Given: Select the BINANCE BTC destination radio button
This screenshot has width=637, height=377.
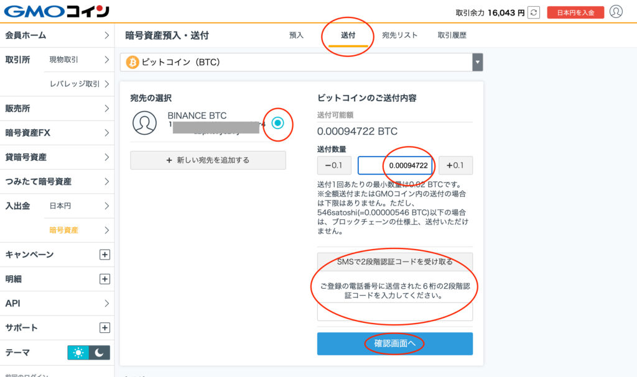Looking at the screenshot, I should [x=278, y=123].
